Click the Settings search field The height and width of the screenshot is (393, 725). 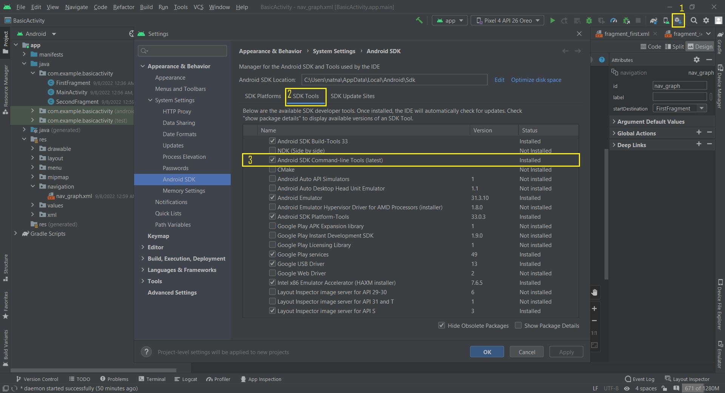(x=183, y=51)
